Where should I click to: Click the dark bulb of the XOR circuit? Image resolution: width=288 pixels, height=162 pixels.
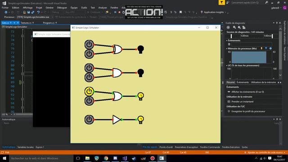pyautogui.click(x=141, y=49)
